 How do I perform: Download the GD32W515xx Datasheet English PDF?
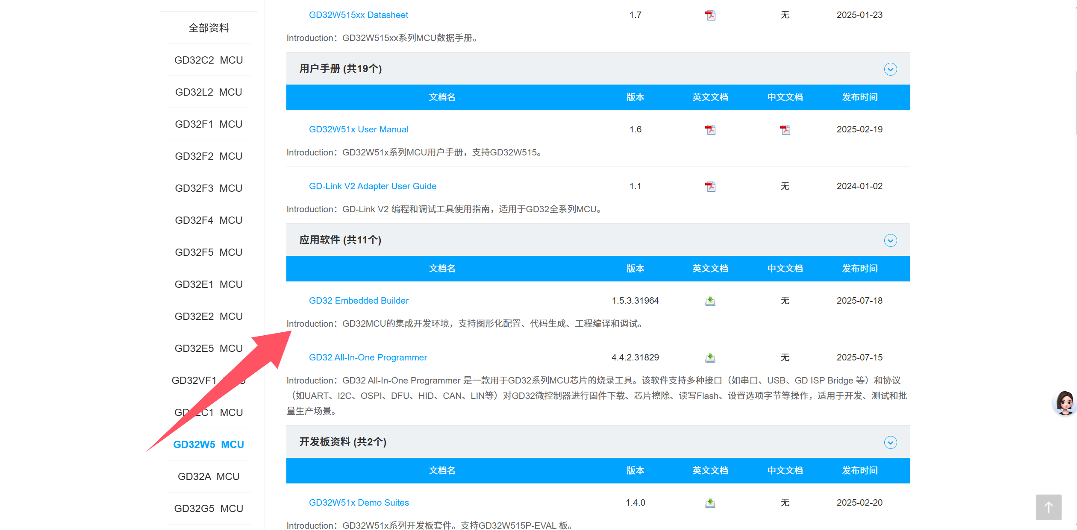pyautogui.click(x=710, y=15)
